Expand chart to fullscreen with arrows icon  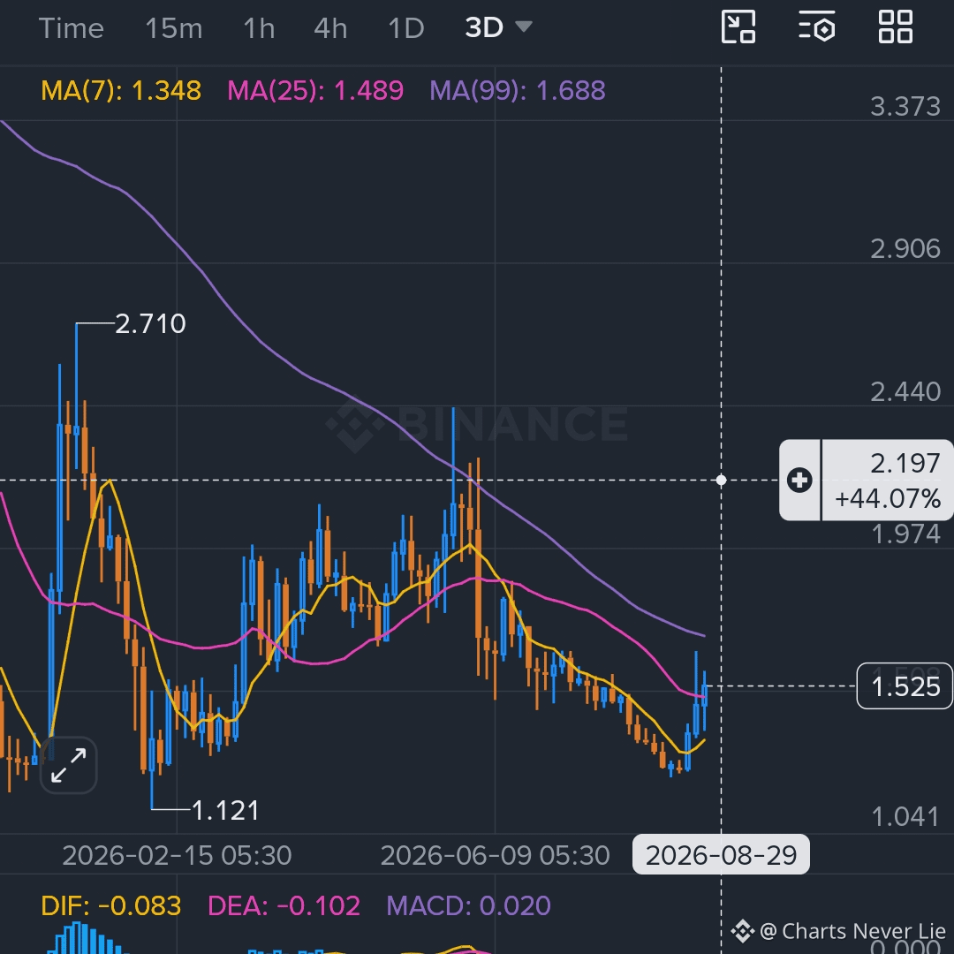coord(69,765)
